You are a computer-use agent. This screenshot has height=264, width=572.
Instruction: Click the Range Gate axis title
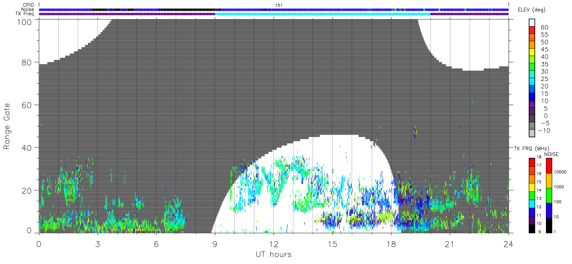pos(7,126)
